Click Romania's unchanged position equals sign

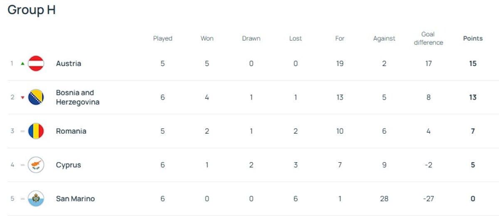(22, 131)
